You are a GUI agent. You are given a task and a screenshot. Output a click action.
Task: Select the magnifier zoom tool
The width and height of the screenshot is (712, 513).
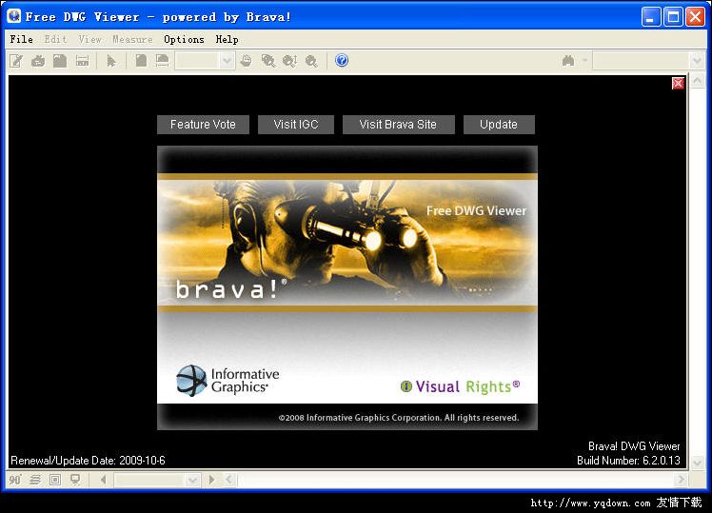tap(311, 61)
